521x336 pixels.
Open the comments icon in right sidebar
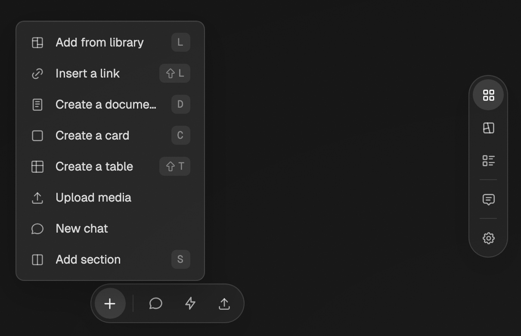(488, 199)
